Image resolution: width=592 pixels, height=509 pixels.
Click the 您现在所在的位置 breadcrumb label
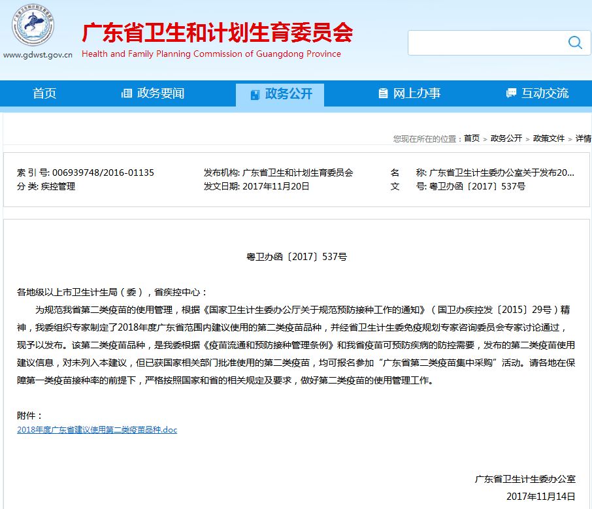427,139
